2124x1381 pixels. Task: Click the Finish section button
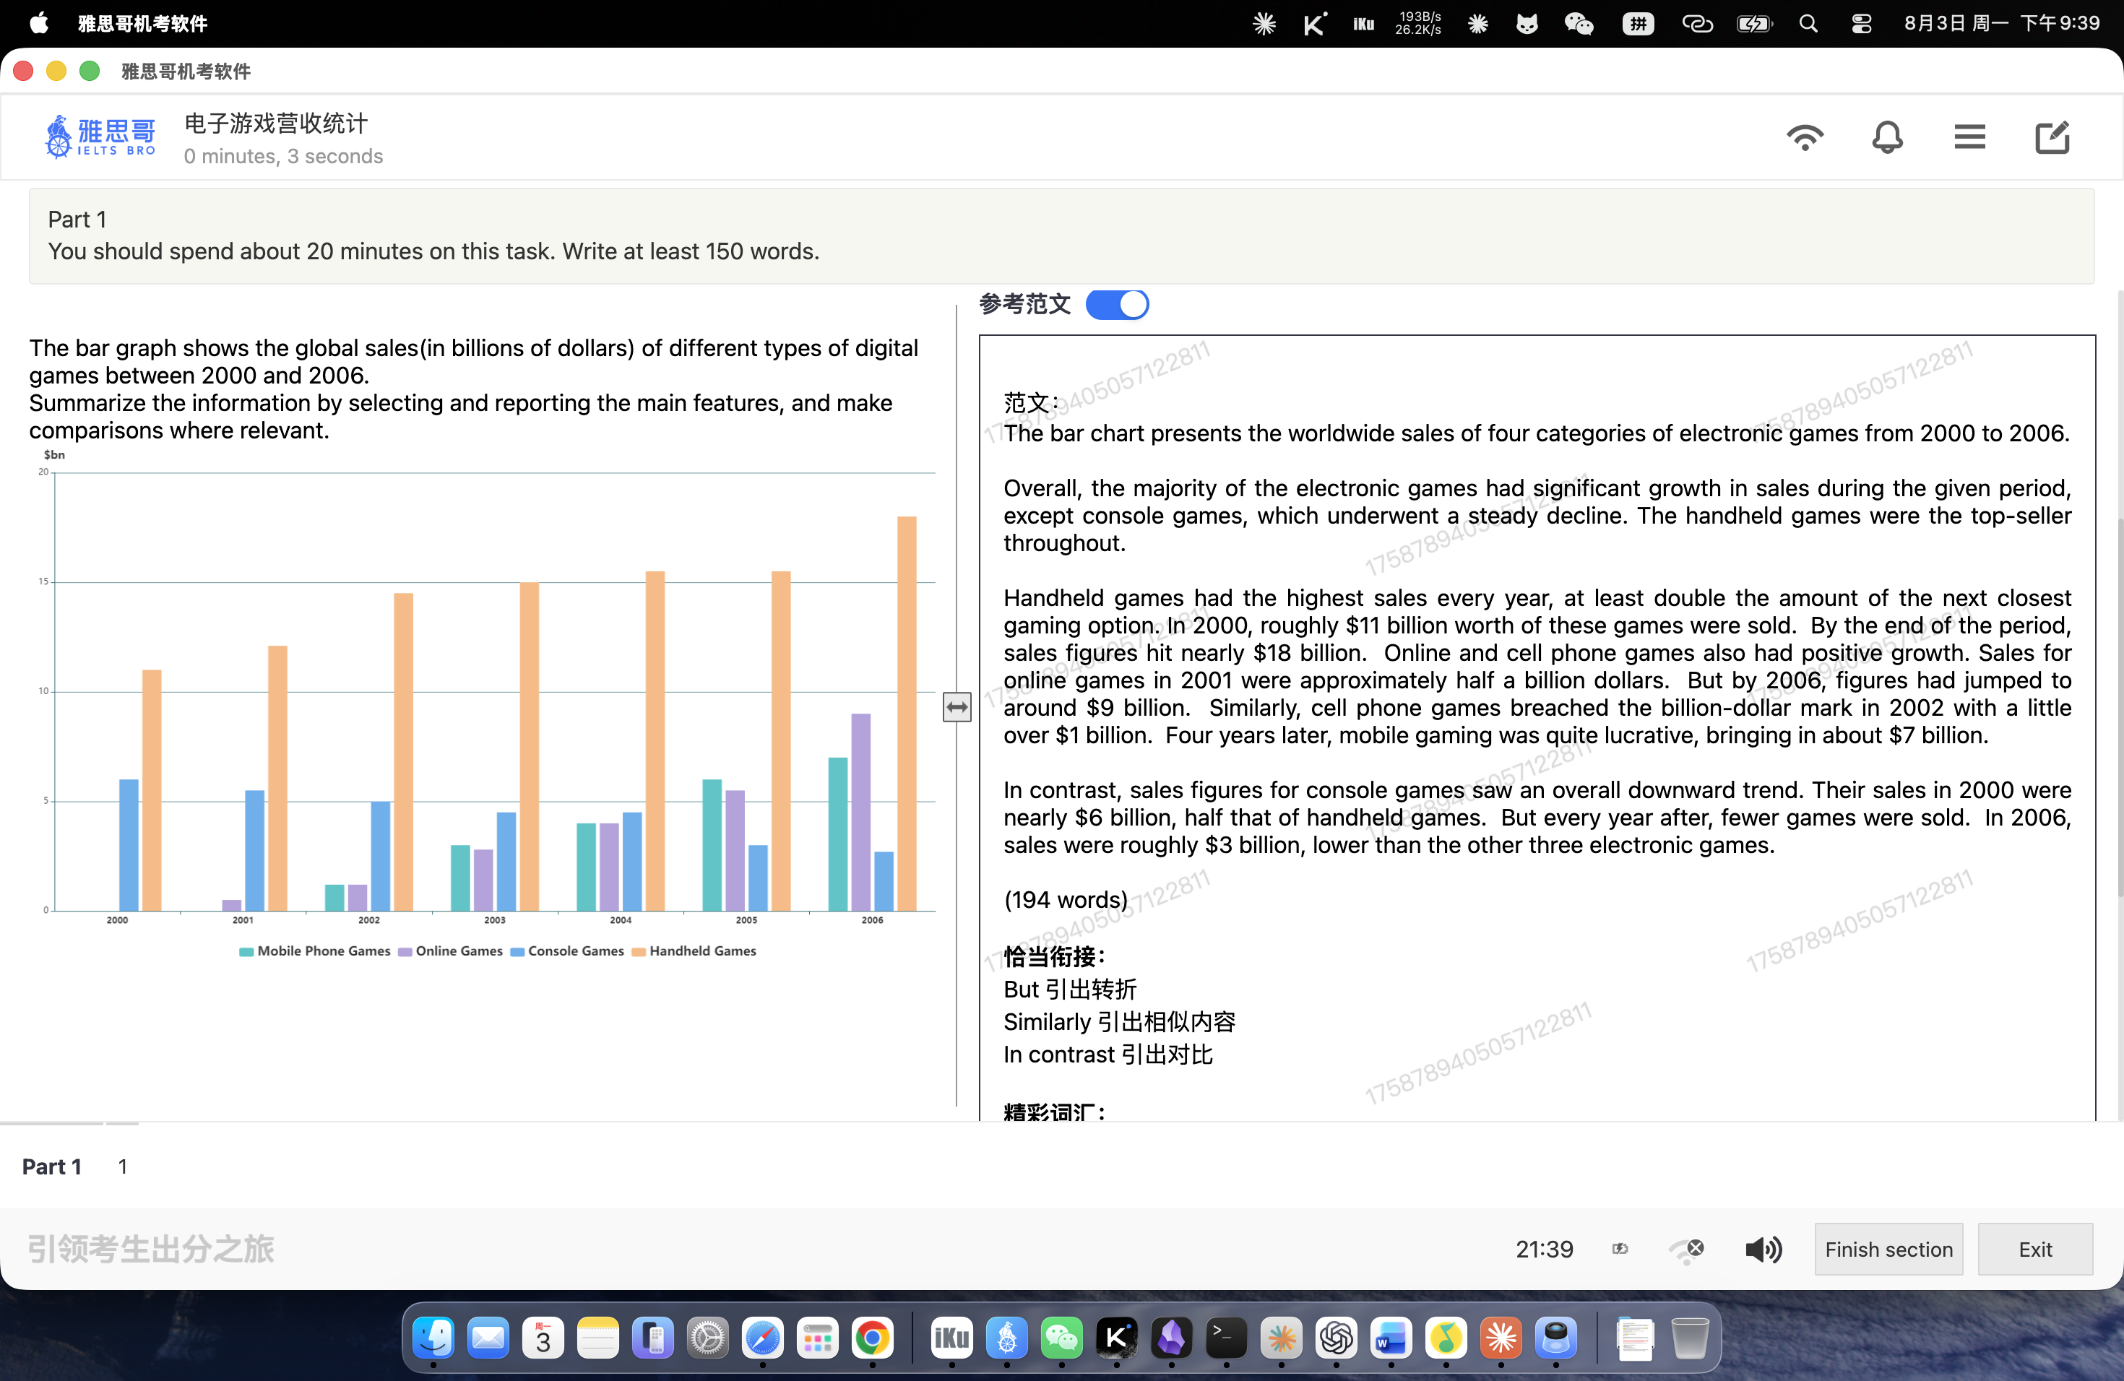(x=1888, y=1249)
